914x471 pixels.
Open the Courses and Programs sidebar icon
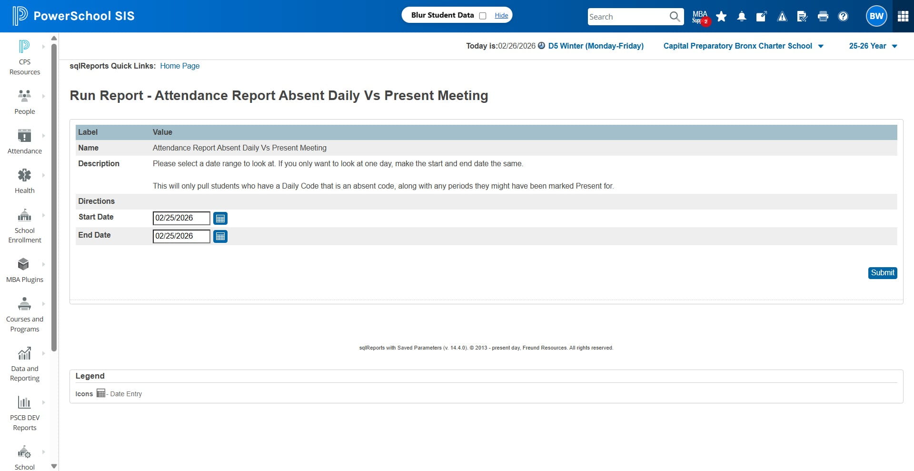[24, 304]
